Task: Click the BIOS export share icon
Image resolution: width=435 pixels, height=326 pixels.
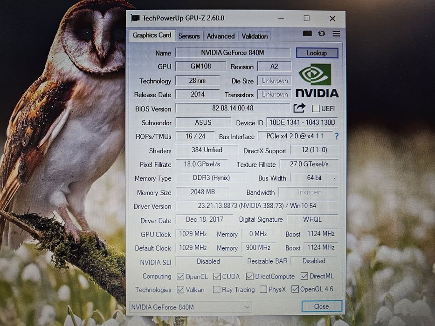Action: coord(299,108)
